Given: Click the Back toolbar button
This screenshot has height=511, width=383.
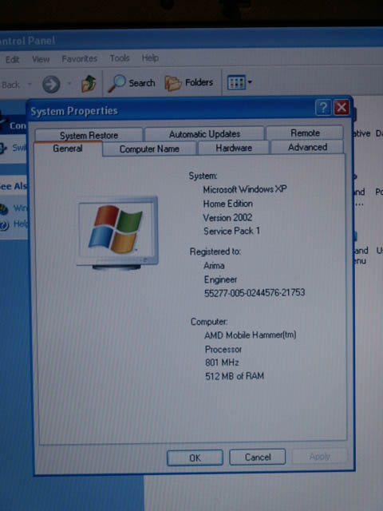Looking at the screenshot, I should [11, 85].
